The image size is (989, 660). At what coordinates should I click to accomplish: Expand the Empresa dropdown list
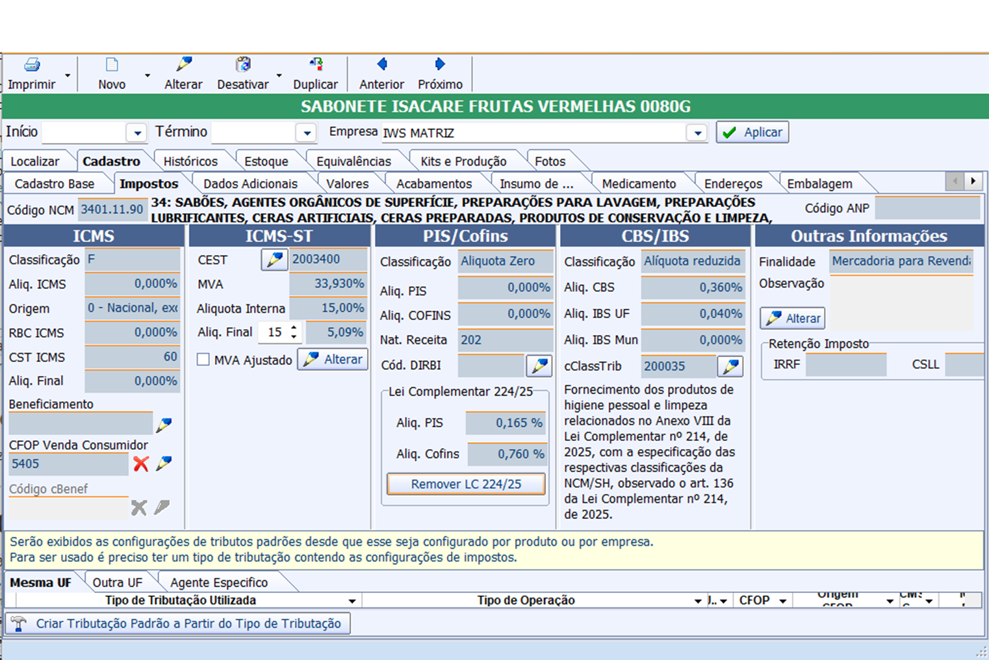(x=697, y=133)
